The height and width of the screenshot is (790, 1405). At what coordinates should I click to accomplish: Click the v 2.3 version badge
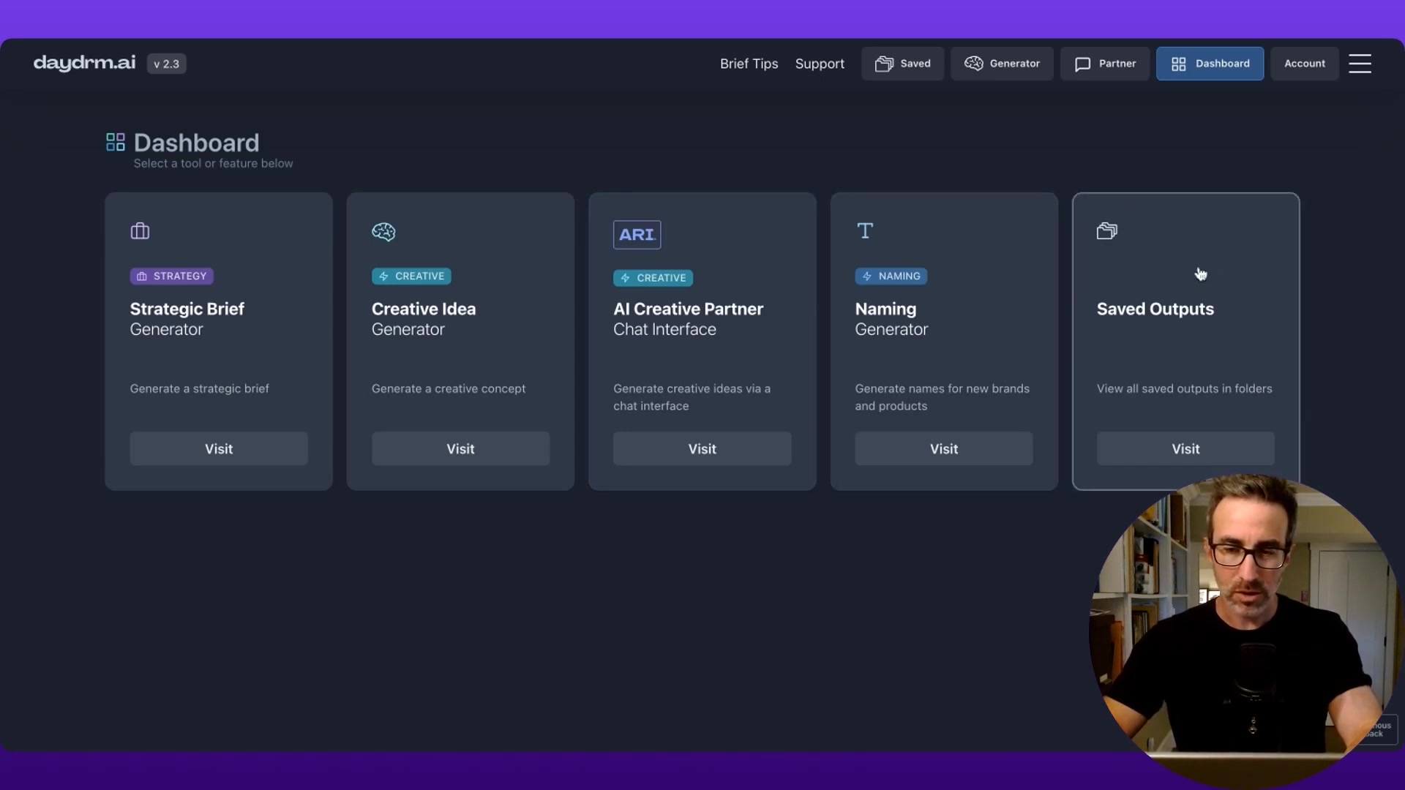click(x=166, y=64)
